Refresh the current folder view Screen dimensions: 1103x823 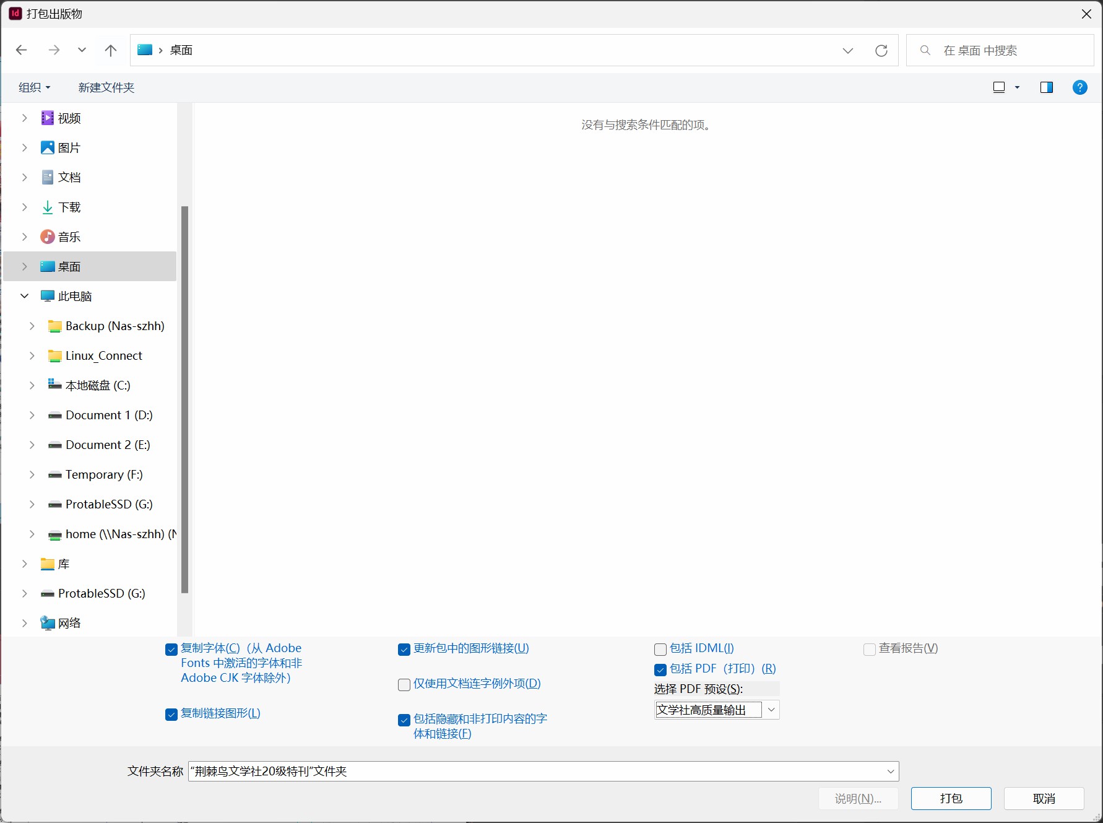(x=881, y=50)
